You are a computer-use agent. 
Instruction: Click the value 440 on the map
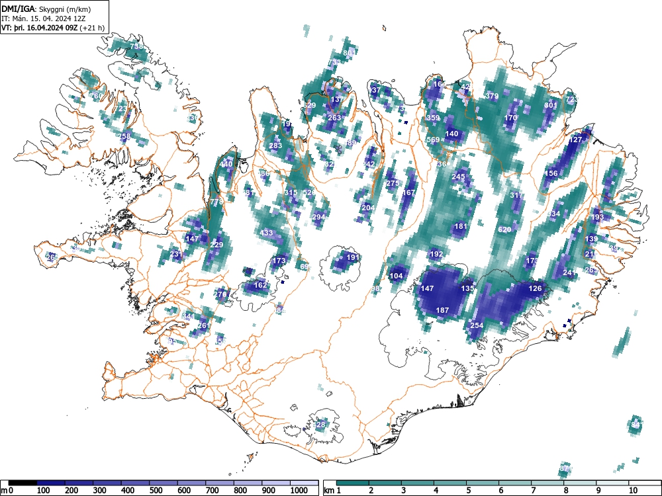click(226, 164)
